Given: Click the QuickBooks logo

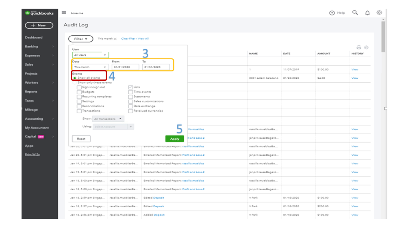Looking at the screenshot, I should coord(39,13).
